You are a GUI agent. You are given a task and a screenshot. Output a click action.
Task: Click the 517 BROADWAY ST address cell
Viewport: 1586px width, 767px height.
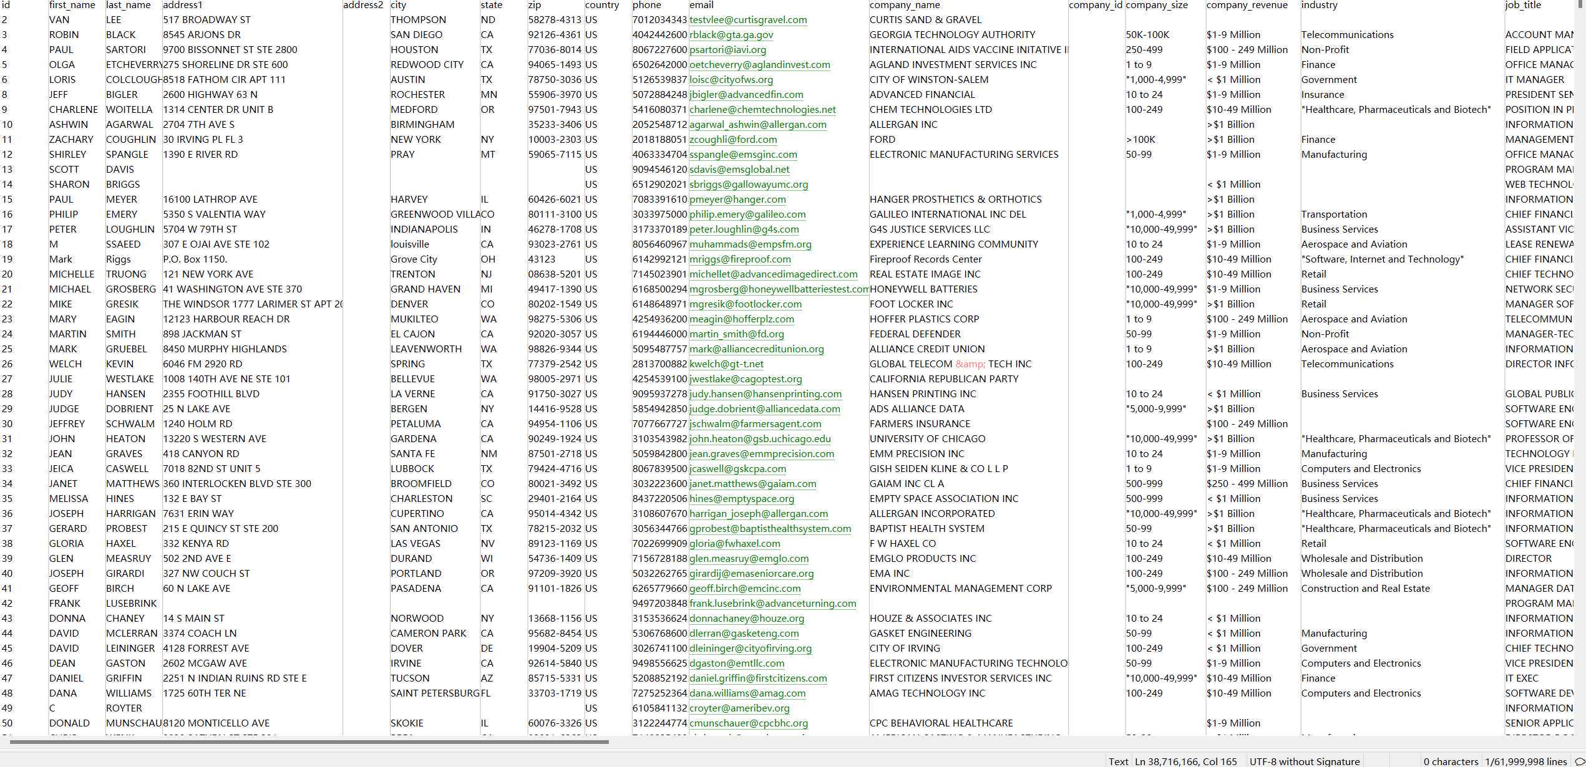[x=207, y=20]
